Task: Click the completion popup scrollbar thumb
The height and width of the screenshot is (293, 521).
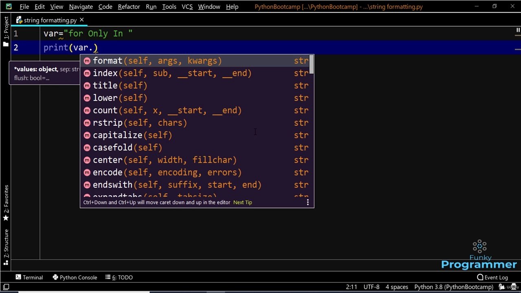Action: [x=311, y=64]
